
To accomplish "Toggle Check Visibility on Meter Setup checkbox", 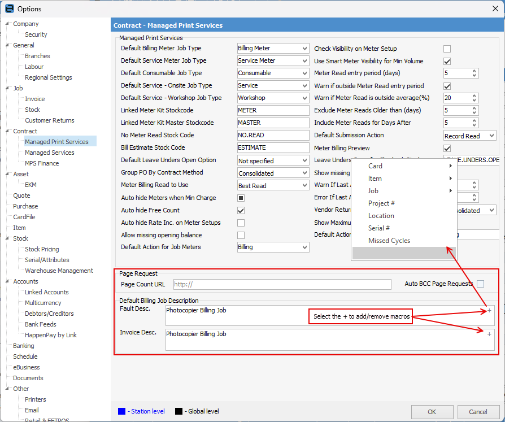I will (x=447, y=49).
